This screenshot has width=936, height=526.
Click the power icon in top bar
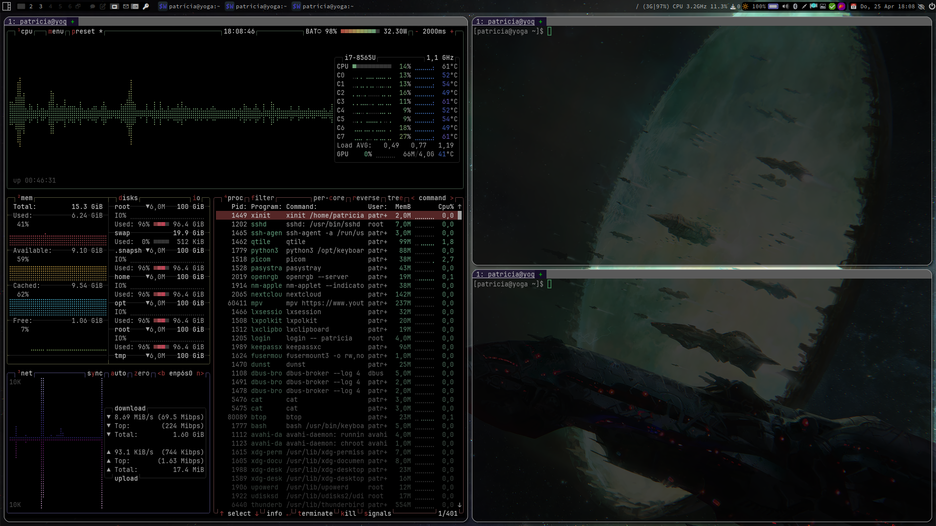(931, 6)
